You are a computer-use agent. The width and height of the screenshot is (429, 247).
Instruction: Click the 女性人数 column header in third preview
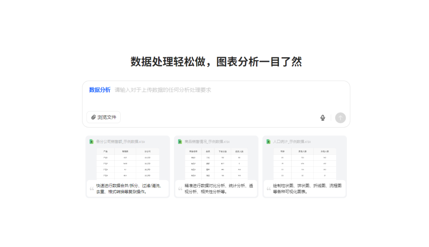[x=325, y=151]
